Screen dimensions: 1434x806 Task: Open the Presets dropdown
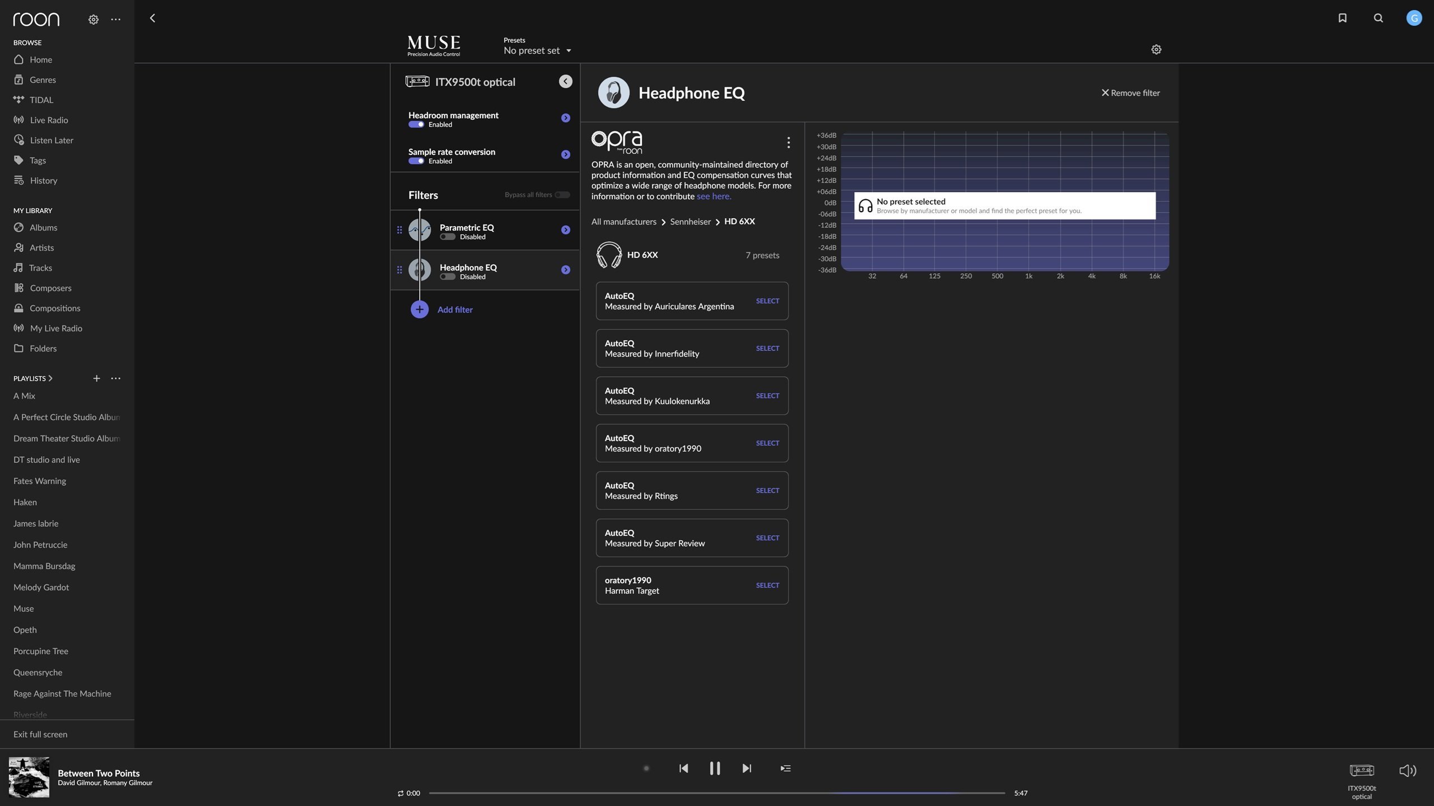537,50
